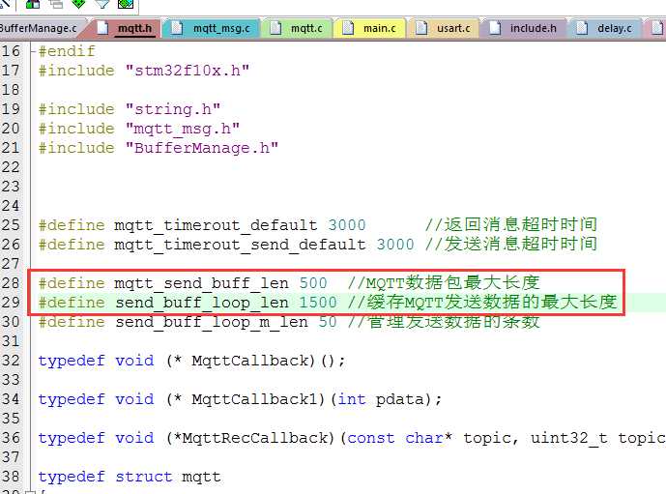Click the value 1500 on line 29
The width and height of the screenshot is (666, 494).
click(x=318, y=303)
